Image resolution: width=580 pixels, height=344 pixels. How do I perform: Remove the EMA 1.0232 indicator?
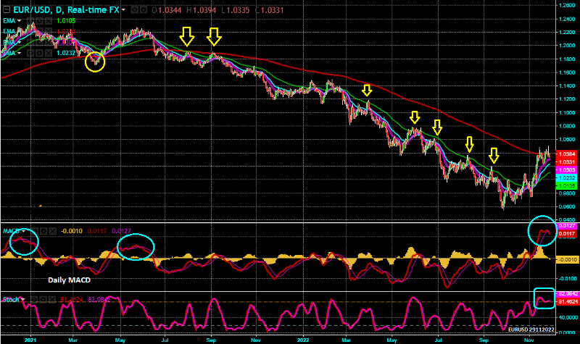(48, 53)
